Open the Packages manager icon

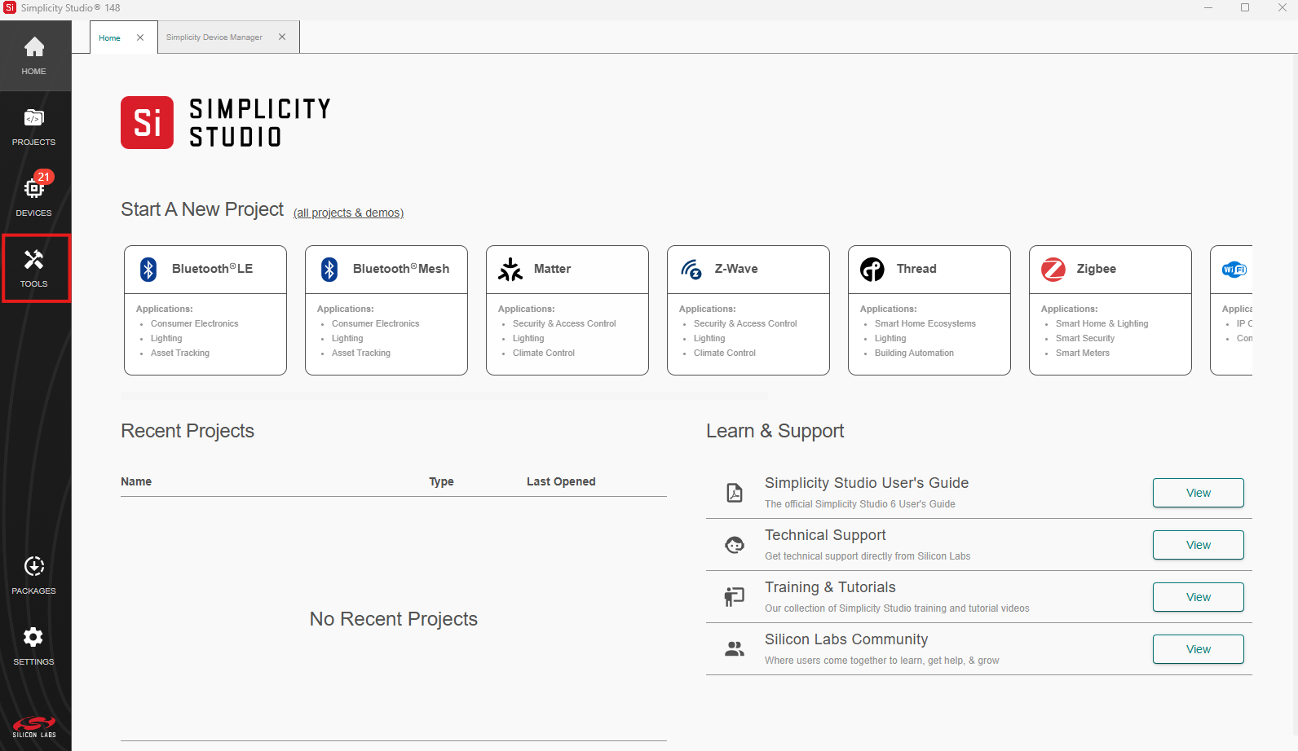(x=34, y=575)
